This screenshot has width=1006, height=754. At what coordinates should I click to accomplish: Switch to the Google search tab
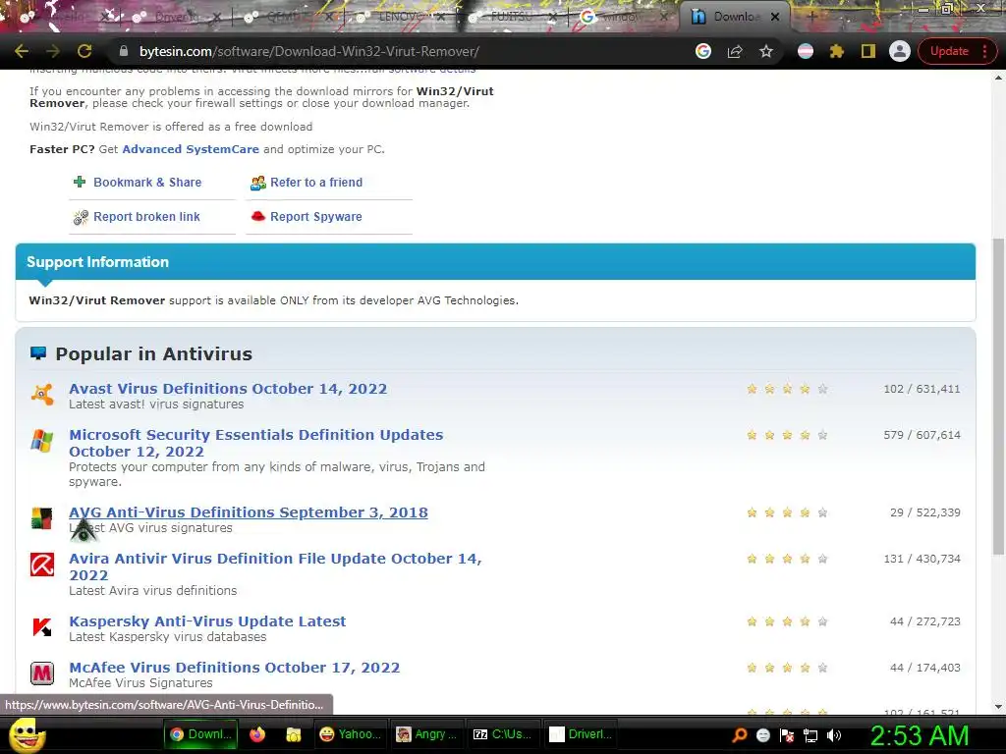pos(622,18)
